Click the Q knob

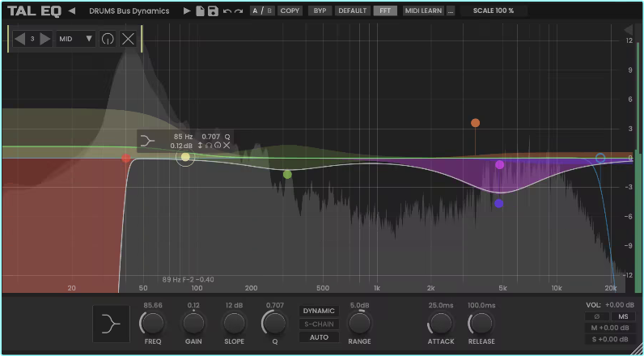click(274, 324)
